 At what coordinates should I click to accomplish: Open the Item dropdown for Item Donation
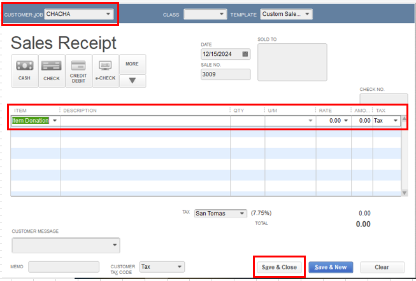tap(55, 121)
